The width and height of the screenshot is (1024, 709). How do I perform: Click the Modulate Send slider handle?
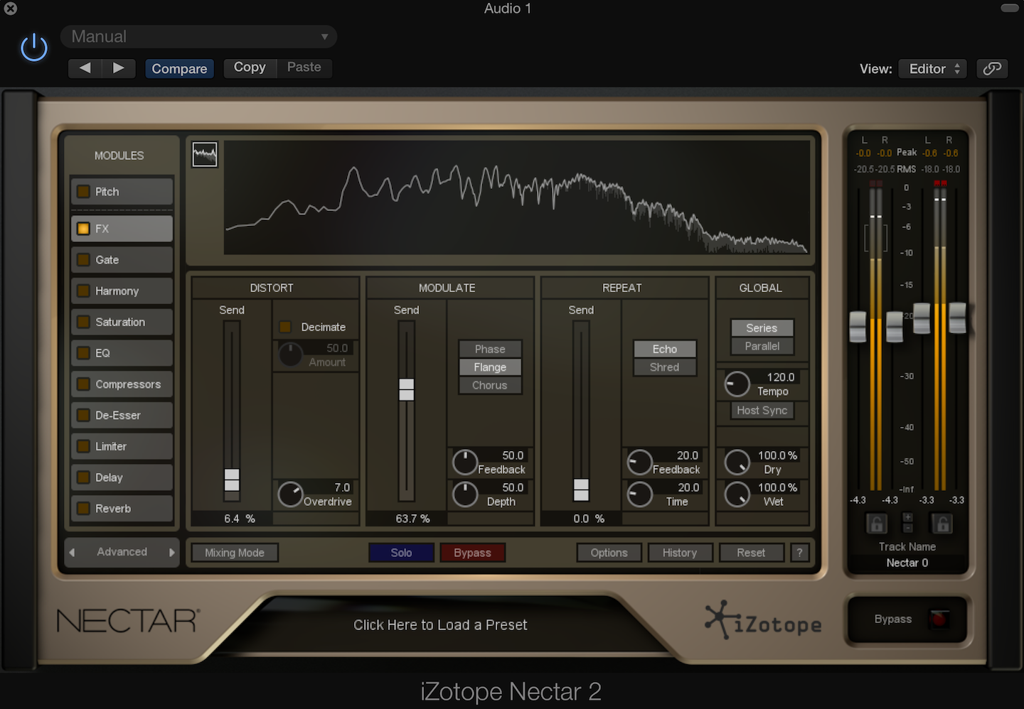pyautogui.click(x=406, y=390)
